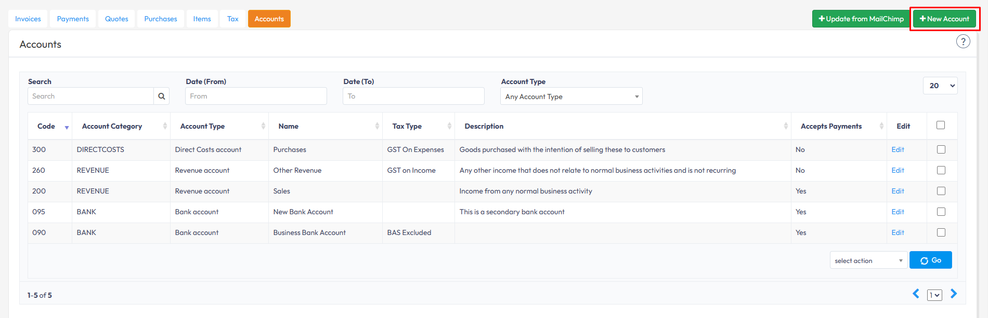The height and width of the screenshot is (318, 988).
Task: Click Update from MailChimp button
Action: pos(861,19)
